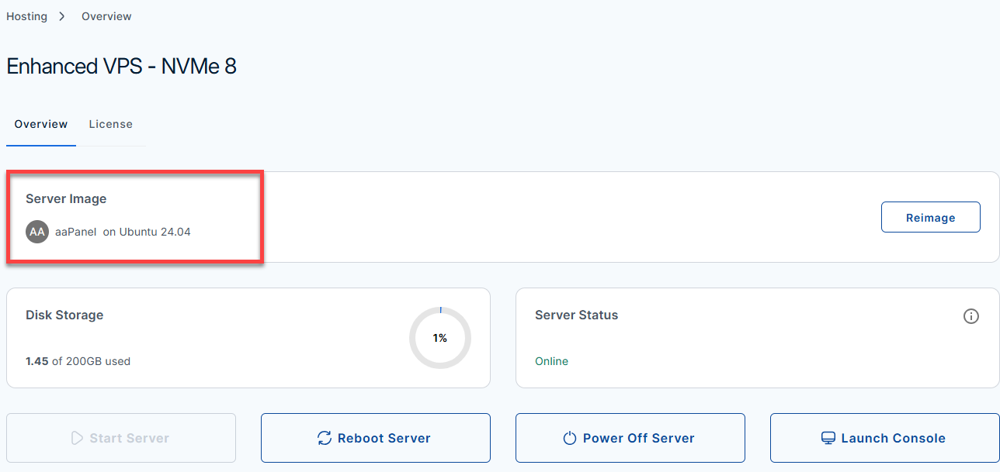
Task: Click the 1% disk usage ring
Action: tap(440, 338)
